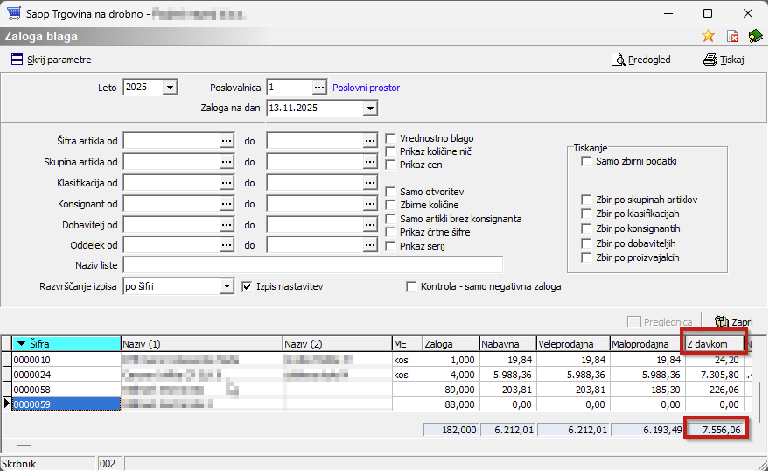The width and height of the screenshot is (769, 471).
Task: Open Klasifikacija od lookup button
Action: [x=226, y=183]
